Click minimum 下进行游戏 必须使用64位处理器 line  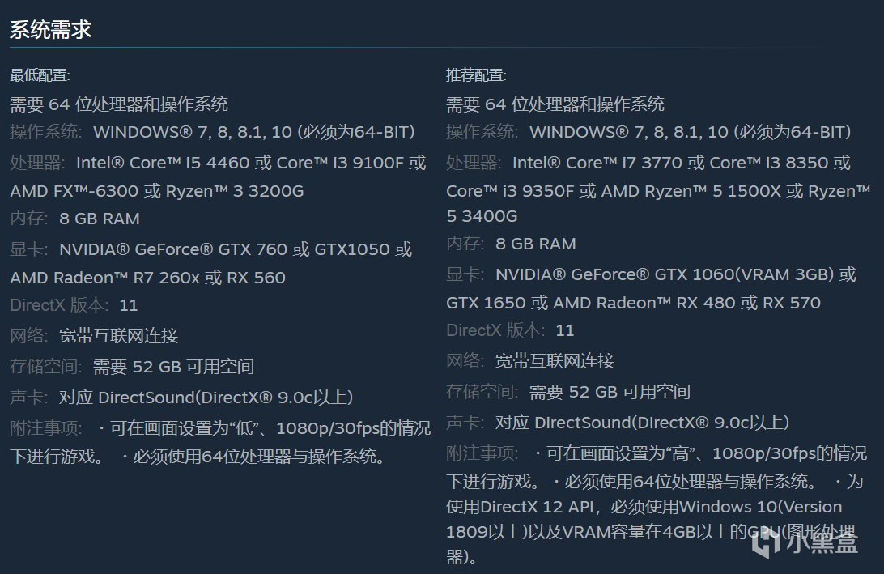tap(200, 456)
